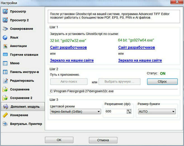
Task: Click the Разрешение dpi value field
Action: pos(116,111)
